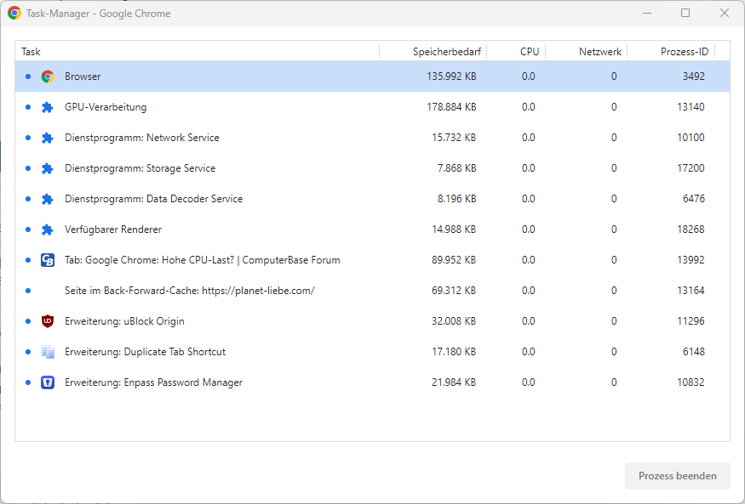This screenshot has width=745, height=504.
Task: Click process ID 18268
Action: [x=691, y=229]
